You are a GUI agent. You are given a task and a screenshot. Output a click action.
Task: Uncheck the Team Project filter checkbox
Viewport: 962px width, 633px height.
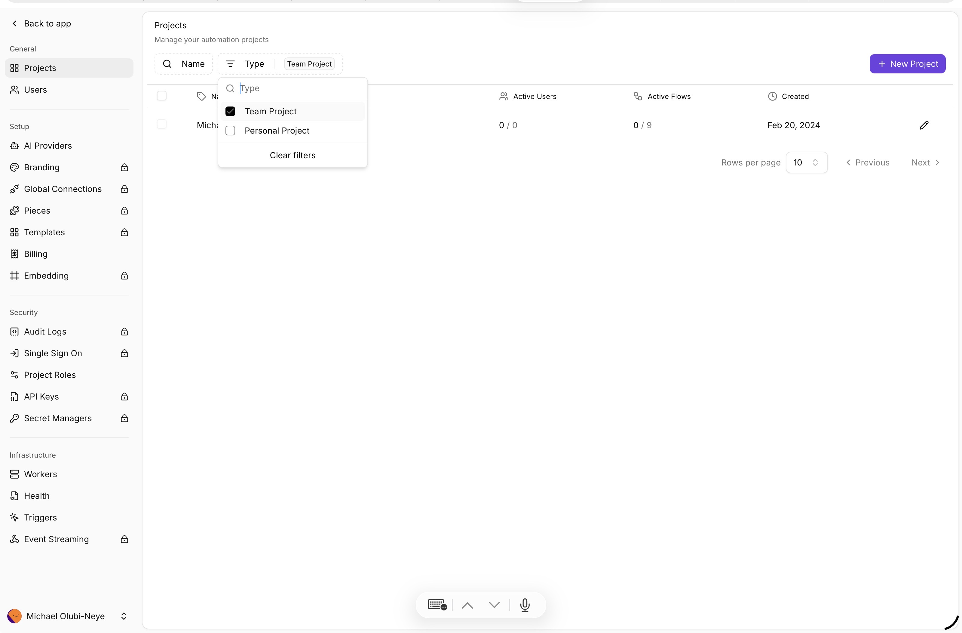coord(230,112)
